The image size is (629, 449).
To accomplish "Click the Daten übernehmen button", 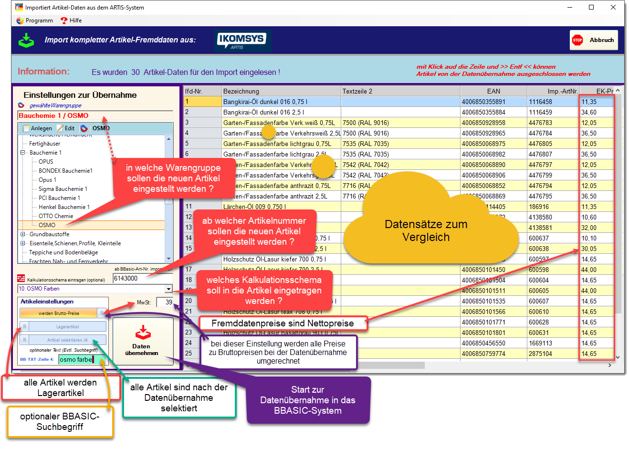I will [143, 341].
